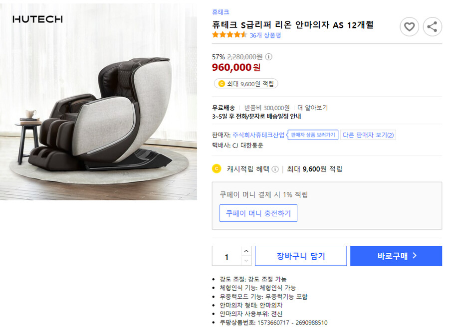The height and width of the screenshot is (329, 449).
Task: Purchase immediately with the 바로구매 button
Action: [396, 255]
